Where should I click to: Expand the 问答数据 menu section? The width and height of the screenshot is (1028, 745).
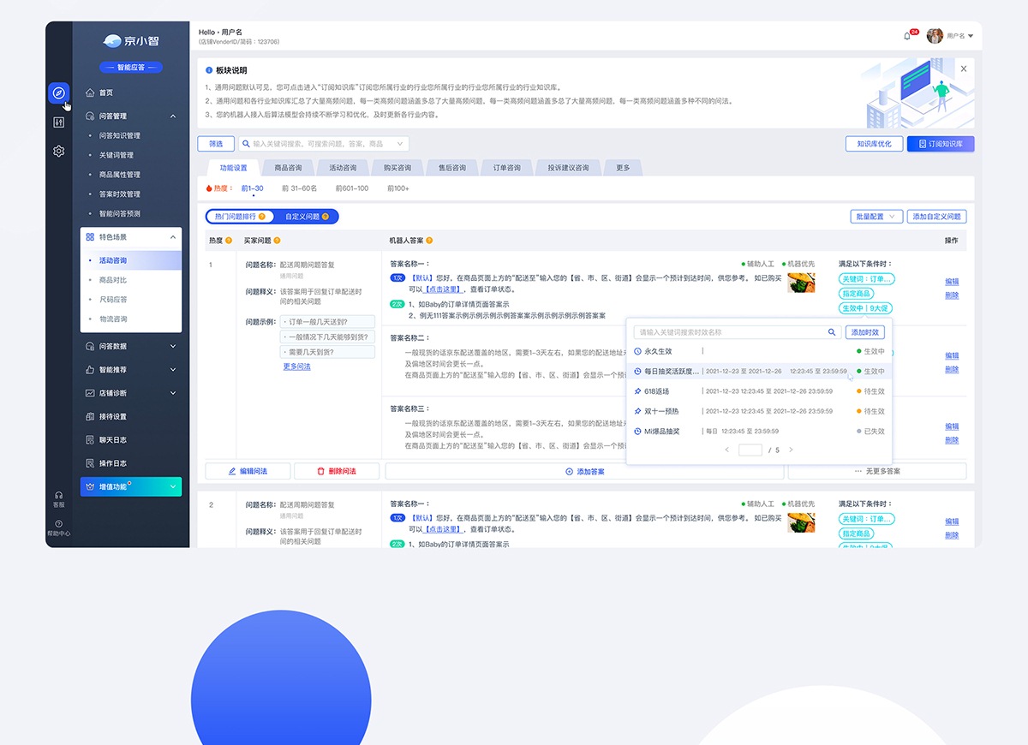(x=172, y=347)
